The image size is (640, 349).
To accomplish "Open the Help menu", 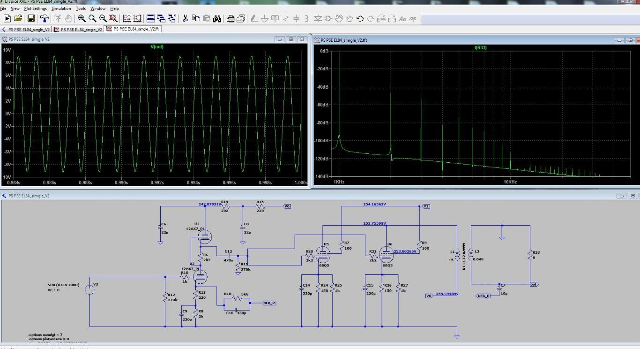I will click(115, 8).
